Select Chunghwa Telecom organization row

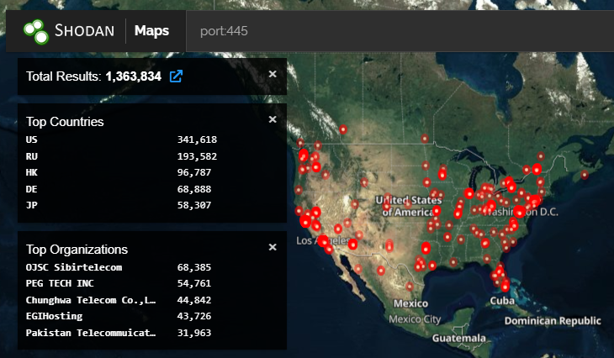[119, 300]
